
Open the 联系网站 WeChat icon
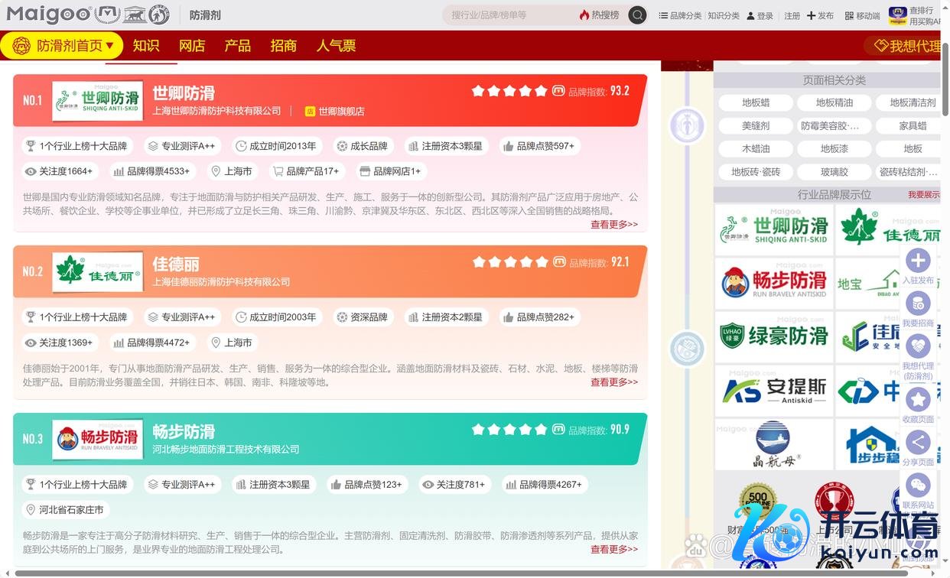(x=918, y=485)
